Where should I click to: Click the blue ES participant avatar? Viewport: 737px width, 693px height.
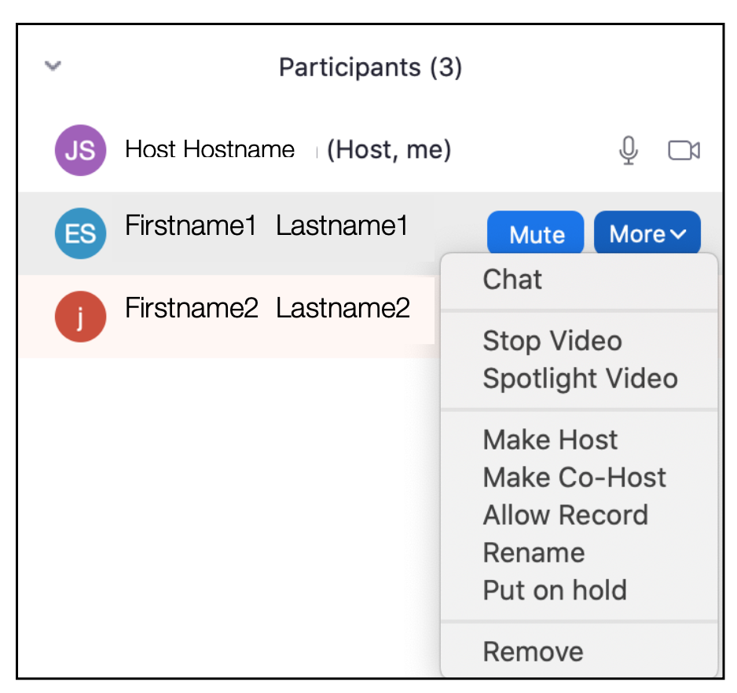tap(80, 233)
